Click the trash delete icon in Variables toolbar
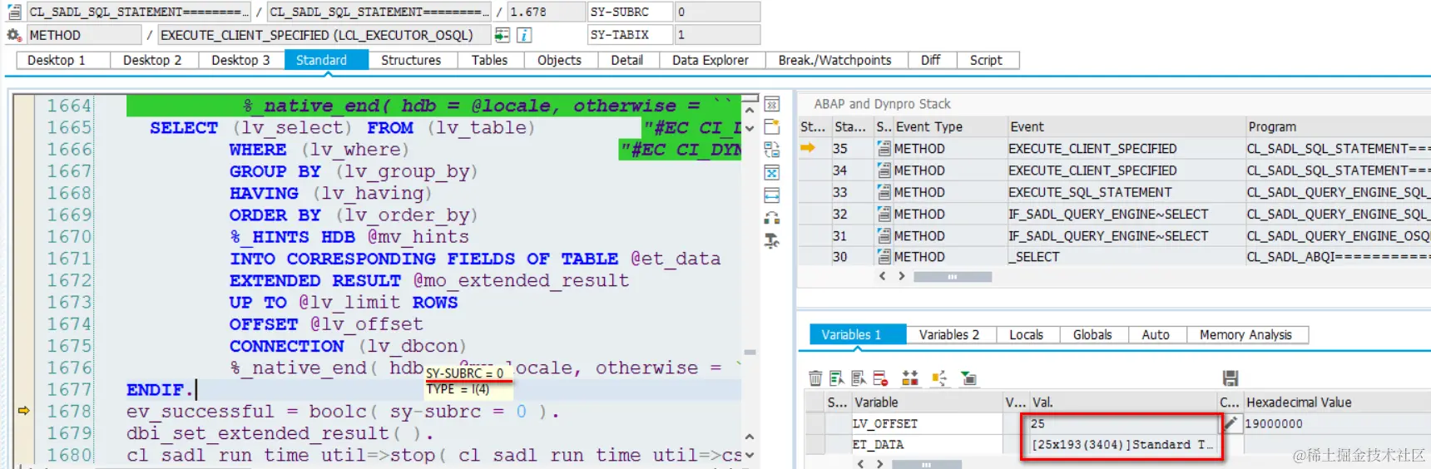Screen dimensions: 1431x469 coord(815,378)
